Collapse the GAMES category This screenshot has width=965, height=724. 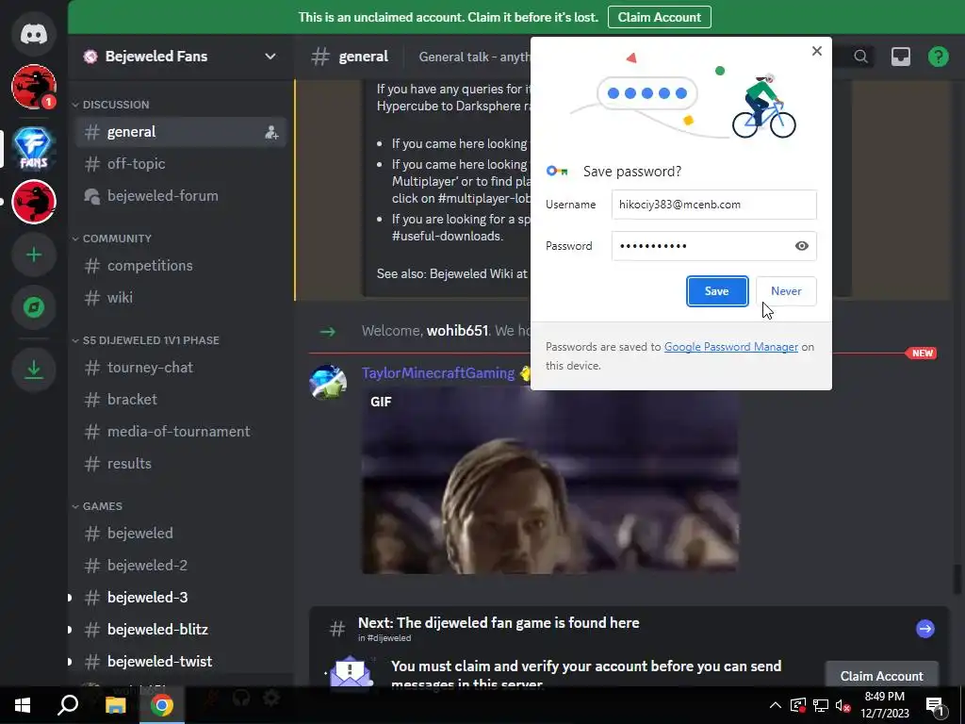tap(97, 506)
